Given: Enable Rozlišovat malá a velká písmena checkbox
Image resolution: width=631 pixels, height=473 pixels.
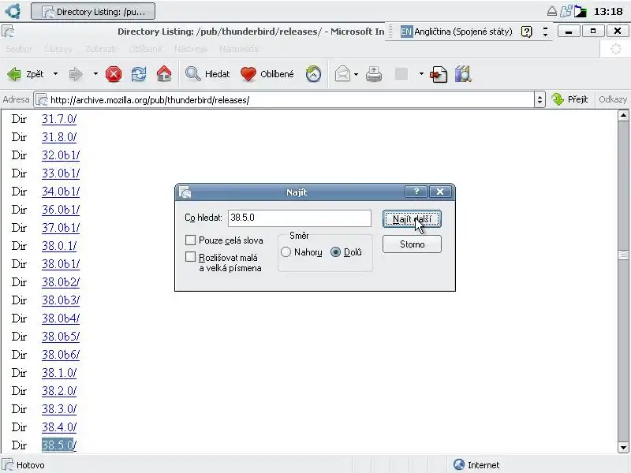Looking at the screenshot, I should [190, 257].
